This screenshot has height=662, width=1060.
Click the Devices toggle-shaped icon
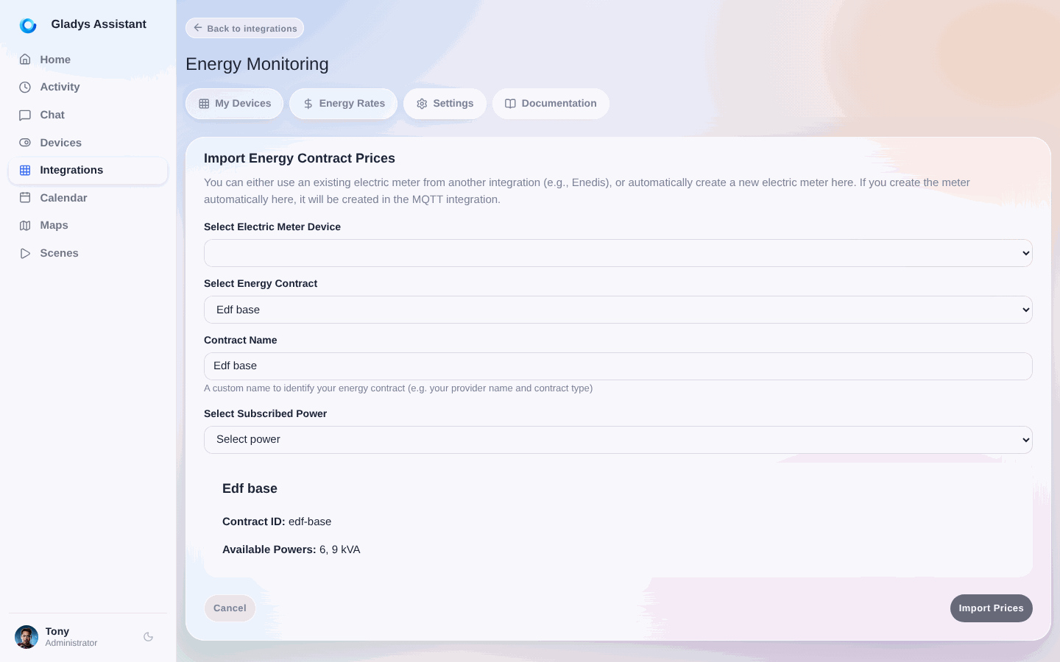coord(25,143)
